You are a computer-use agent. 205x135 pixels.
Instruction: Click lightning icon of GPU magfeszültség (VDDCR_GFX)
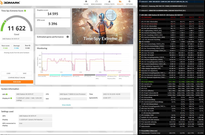(140, 30)
